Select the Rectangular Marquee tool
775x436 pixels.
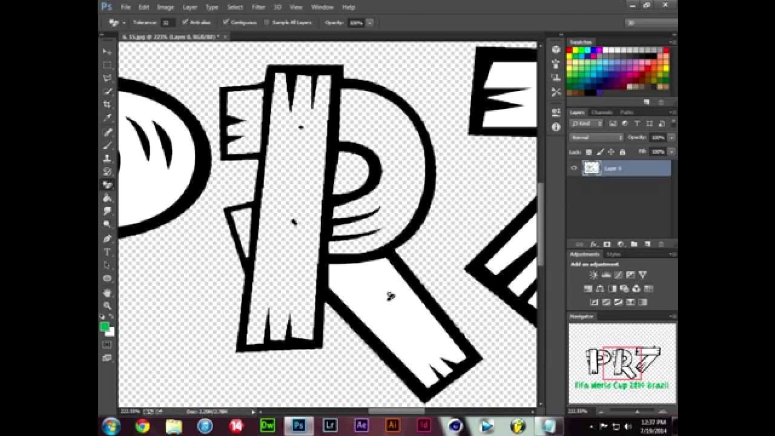pos(107,65)
